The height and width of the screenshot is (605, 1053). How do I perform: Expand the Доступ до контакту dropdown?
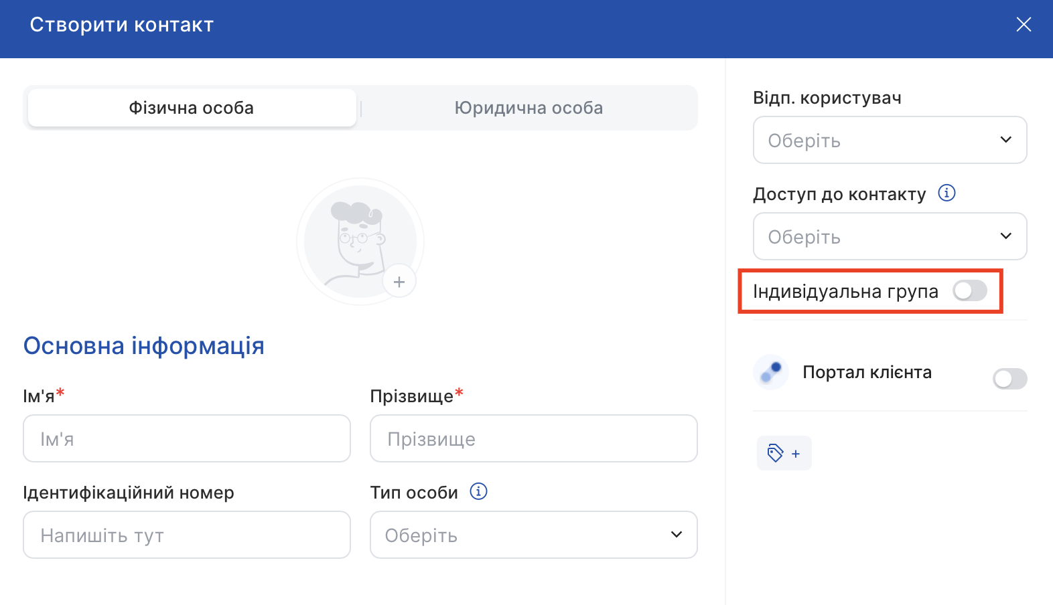pyautogui.click(x=890, y=236)
